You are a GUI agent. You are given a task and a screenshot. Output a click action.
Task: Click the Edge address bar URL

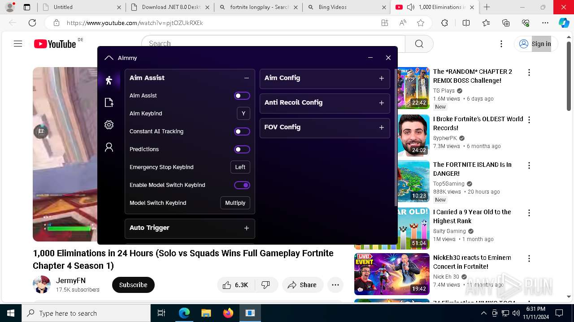135,23
